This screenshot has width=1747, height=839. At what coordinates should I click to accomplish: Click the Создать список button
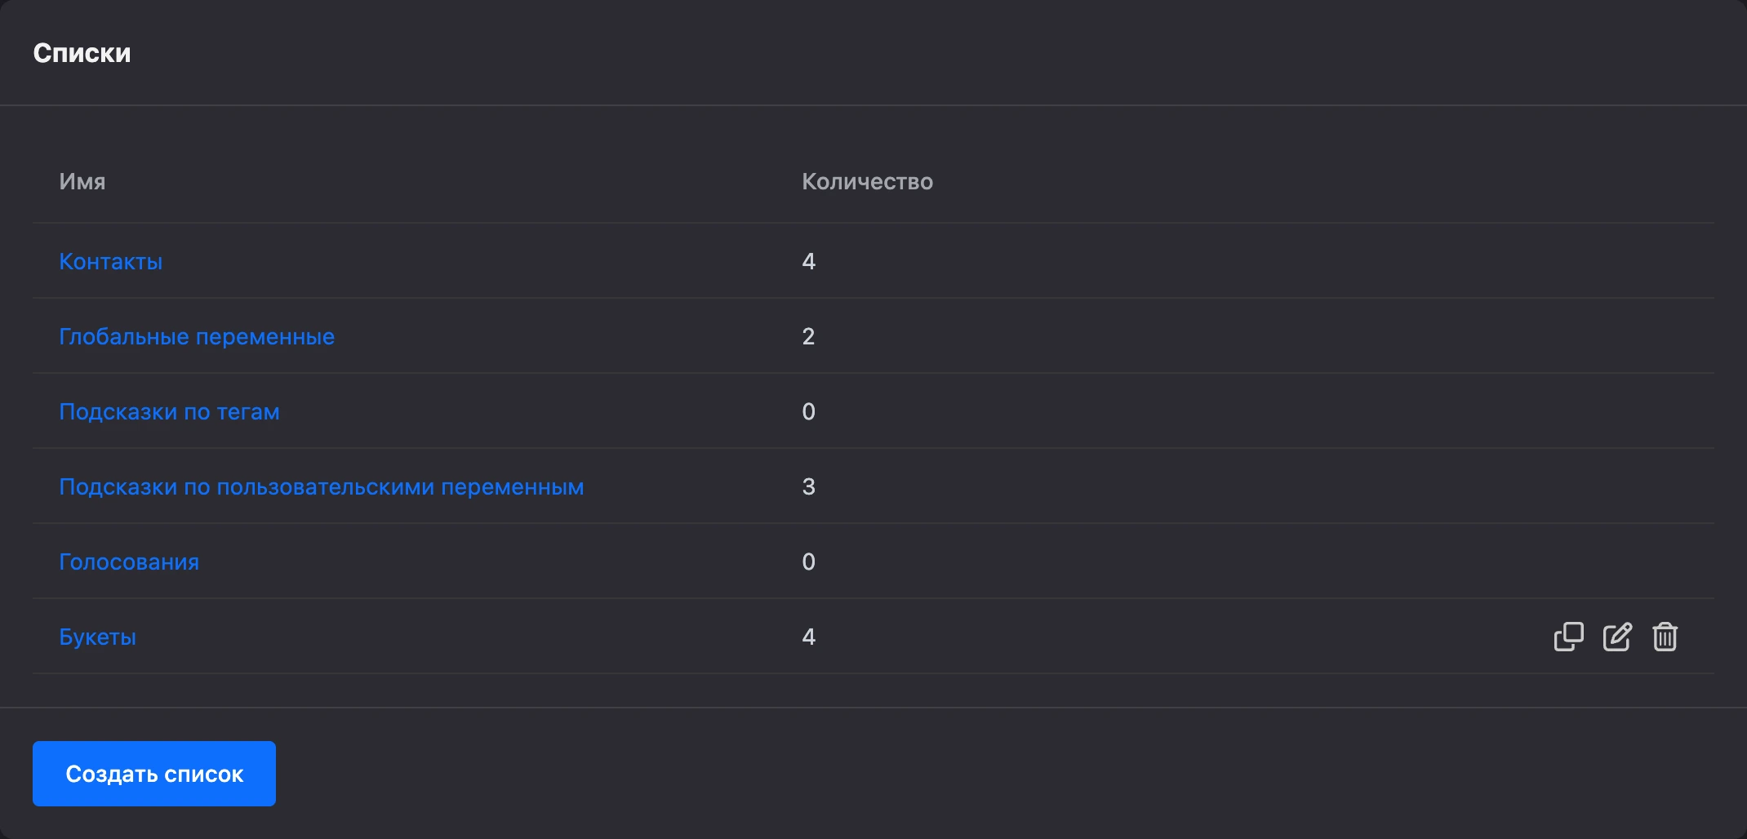(154, 774)
